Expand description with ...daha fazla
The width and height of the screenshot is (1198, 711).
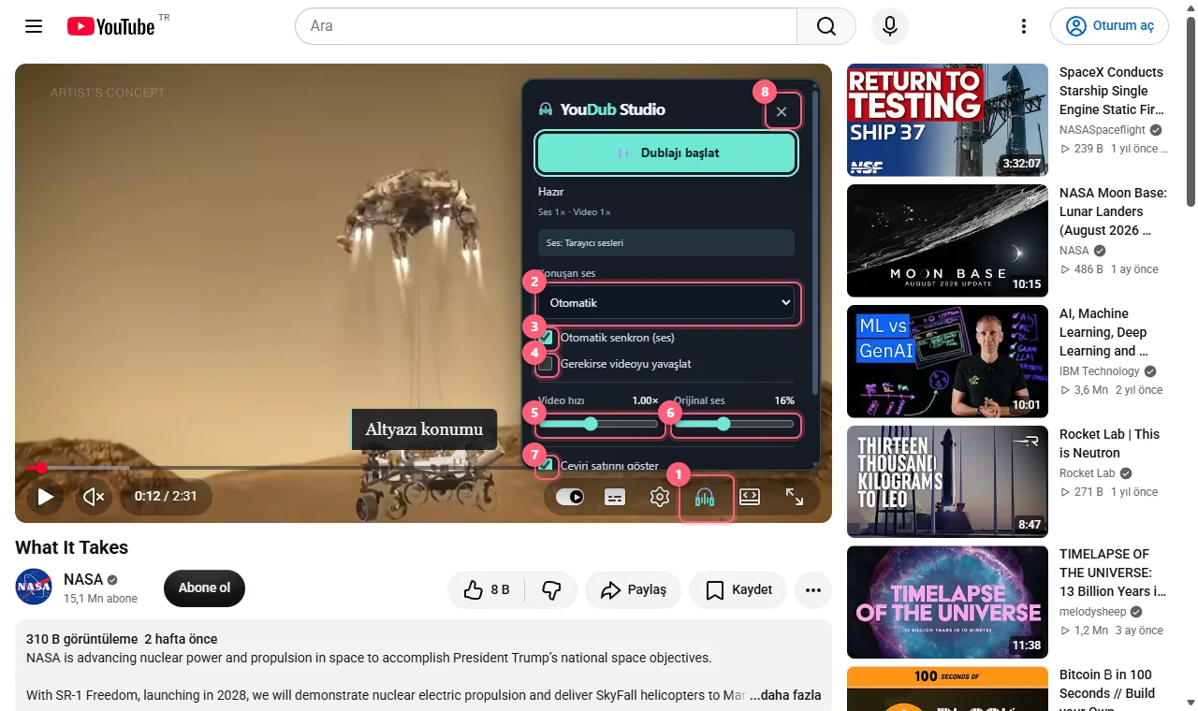(x=785, y=695)
